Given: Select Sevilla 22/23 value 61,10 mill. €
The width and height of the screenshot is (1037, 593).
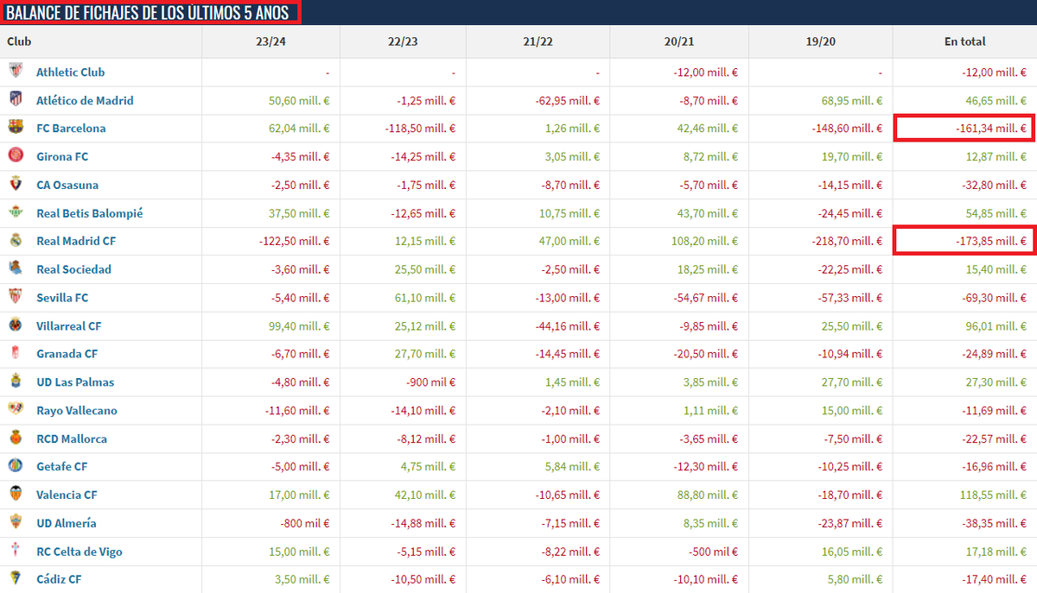Looking at the screenshot, I should pos(424,298).
